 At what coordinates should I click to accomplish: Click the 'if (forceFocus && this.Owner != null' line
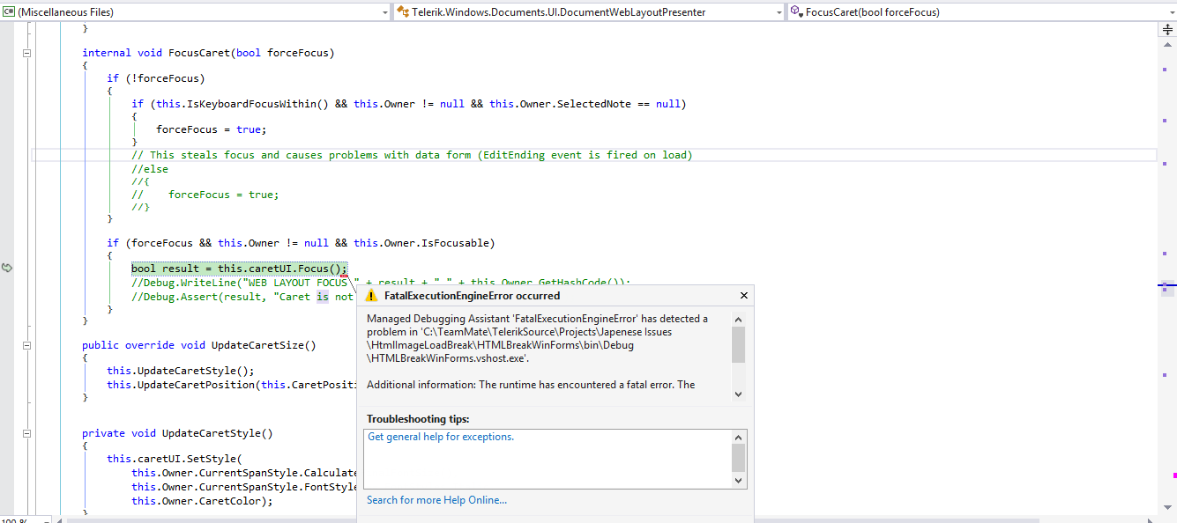pyautogui.click(x=301, y=243)
